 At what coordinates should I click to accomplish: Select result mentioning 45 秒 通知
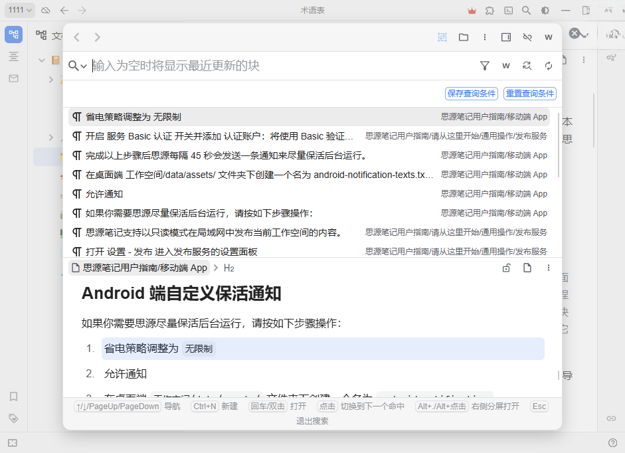coord(309,155)
